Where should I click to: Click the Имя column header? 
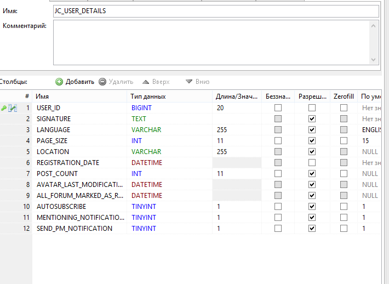point(79,96)
